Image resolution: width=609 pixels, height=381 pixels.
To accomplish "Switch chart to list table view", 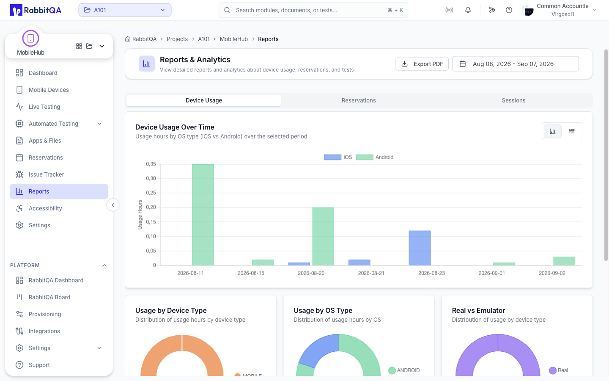I will tap(572, 131).
